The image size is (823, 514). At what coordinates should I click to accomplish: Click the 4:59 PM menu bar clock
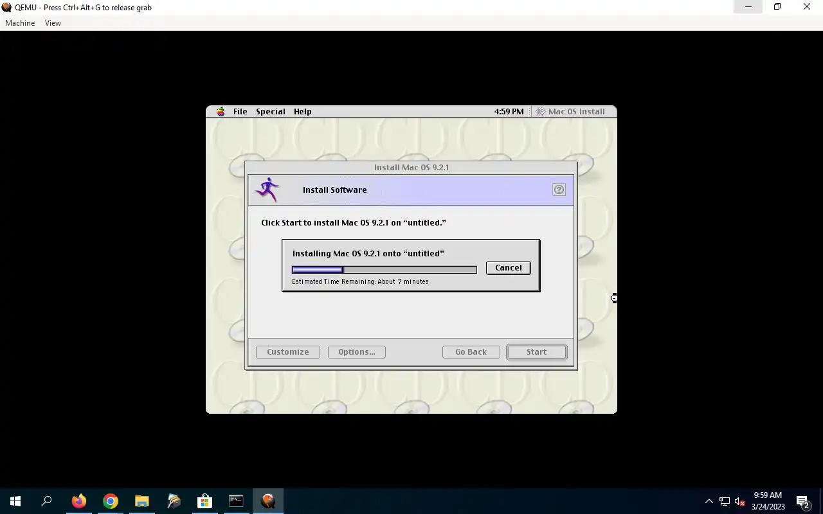click(509, 111)
